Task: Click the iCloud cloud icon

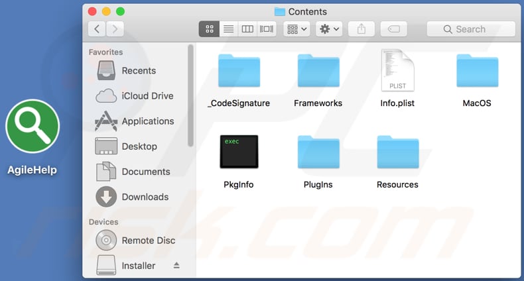Action: pos(106,96)
